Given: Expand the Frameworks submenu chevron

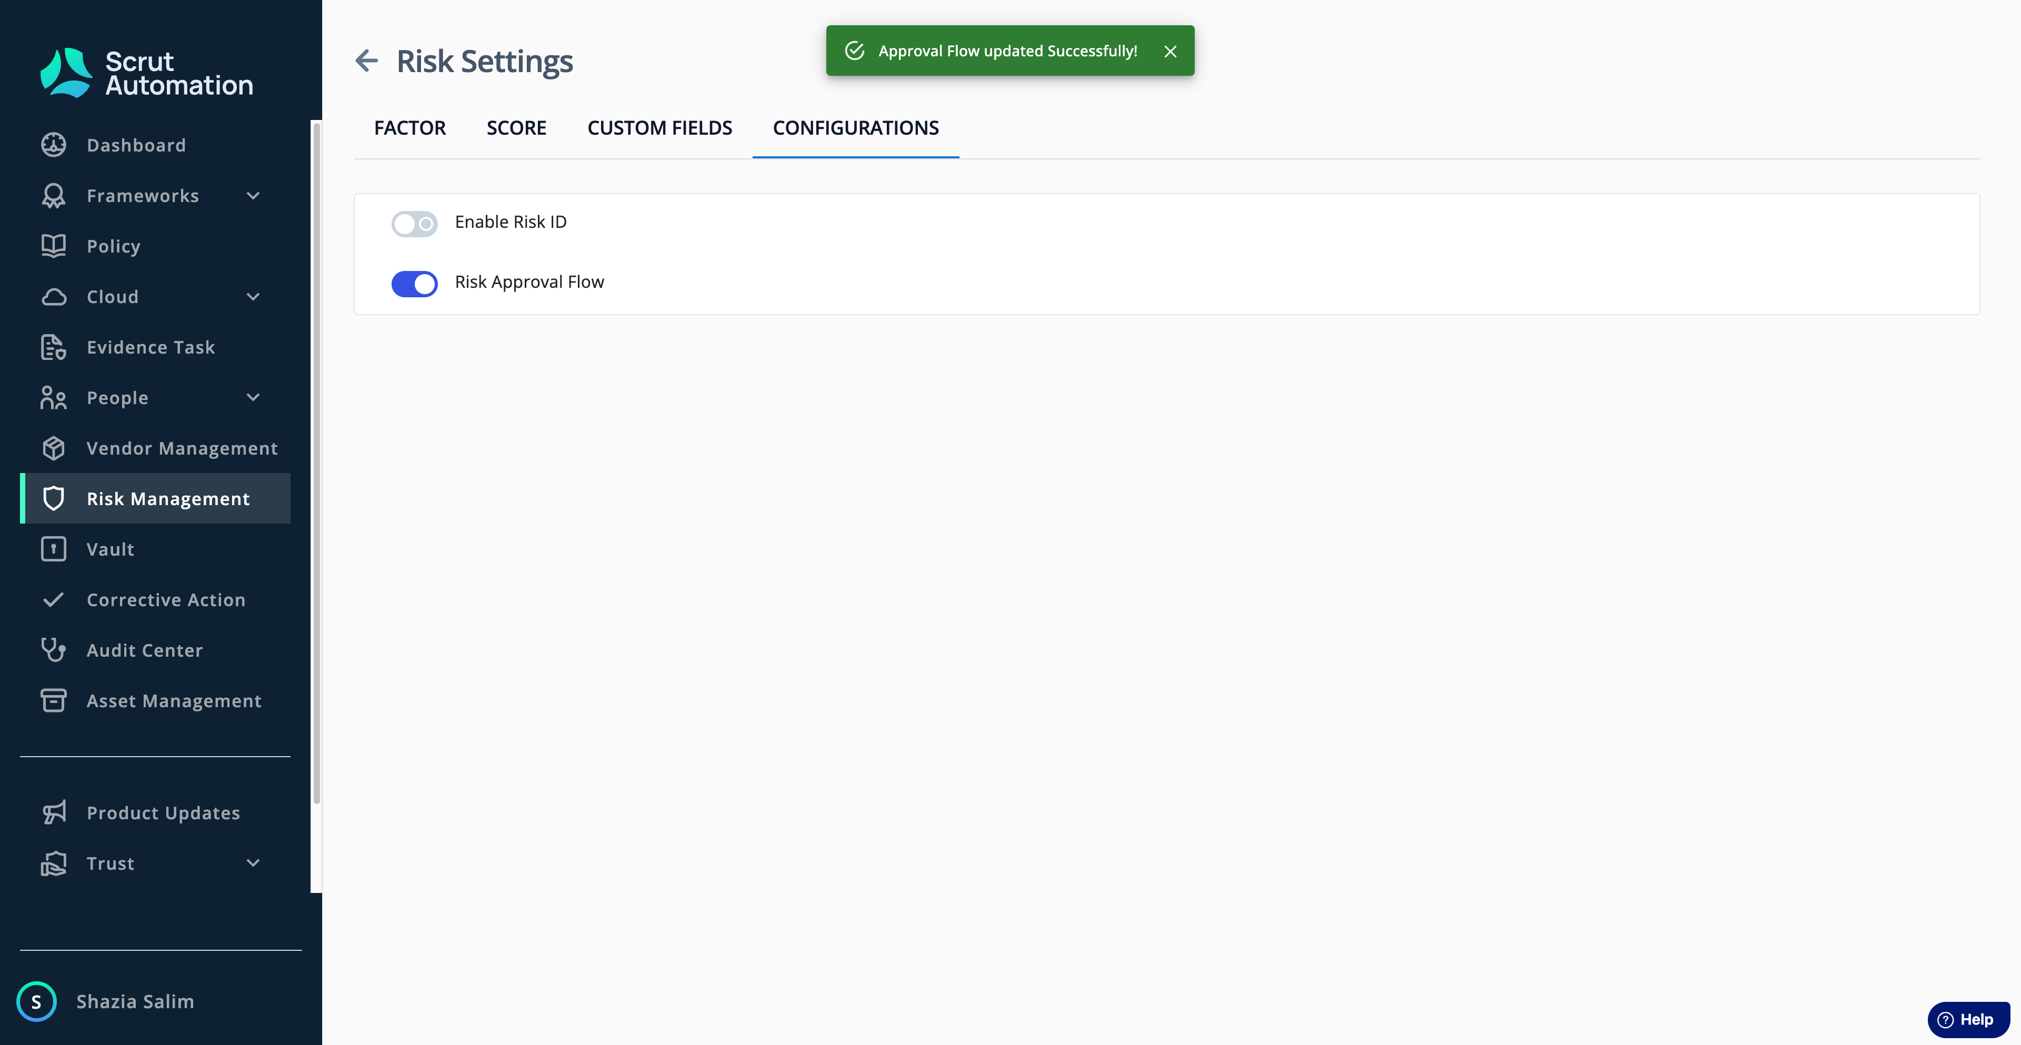Looking at the screenshot, I should pyautogui.click(x=253, y=196).
